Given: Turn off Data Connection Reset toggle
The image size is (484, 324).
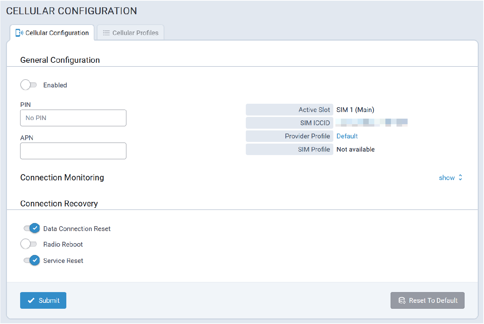Looking at the screenshot, I should coord(32,228).
